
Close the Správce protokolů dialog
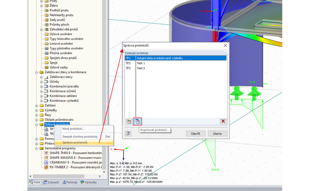tap(226, 45)
